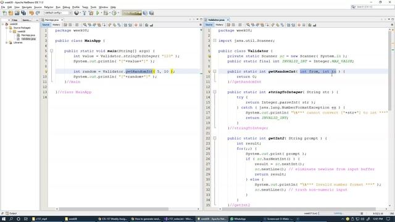Click the MainApp editor horizontal scrollbar
Viewport: 395px width, 222px height.
coord(114,209)
